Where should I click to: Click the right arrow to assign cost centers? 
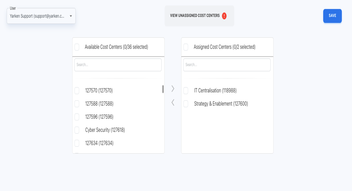point(173,89)
